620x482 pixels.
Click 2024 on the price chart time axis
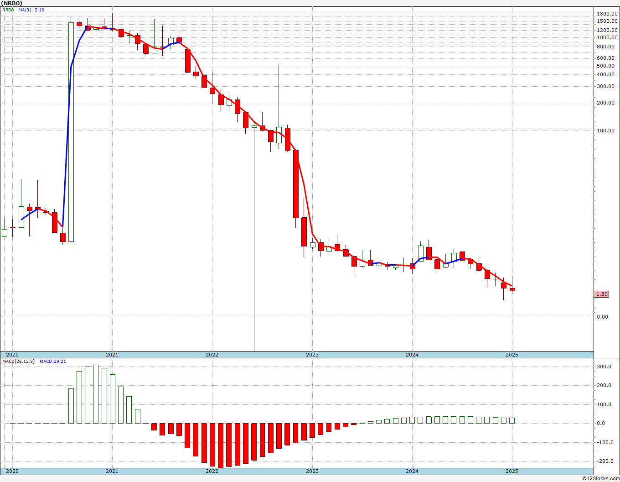pos(412,355)
